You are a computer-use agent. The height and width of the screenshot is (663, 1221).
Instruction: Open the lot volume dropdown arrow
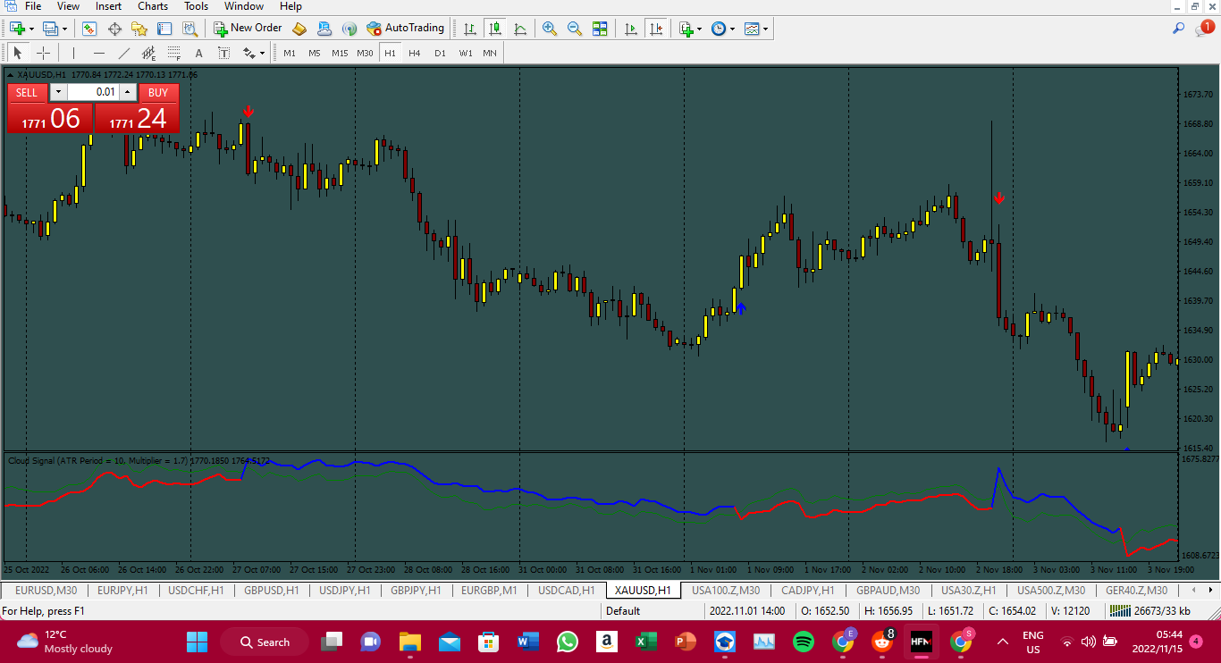click(x=58, y=92)
